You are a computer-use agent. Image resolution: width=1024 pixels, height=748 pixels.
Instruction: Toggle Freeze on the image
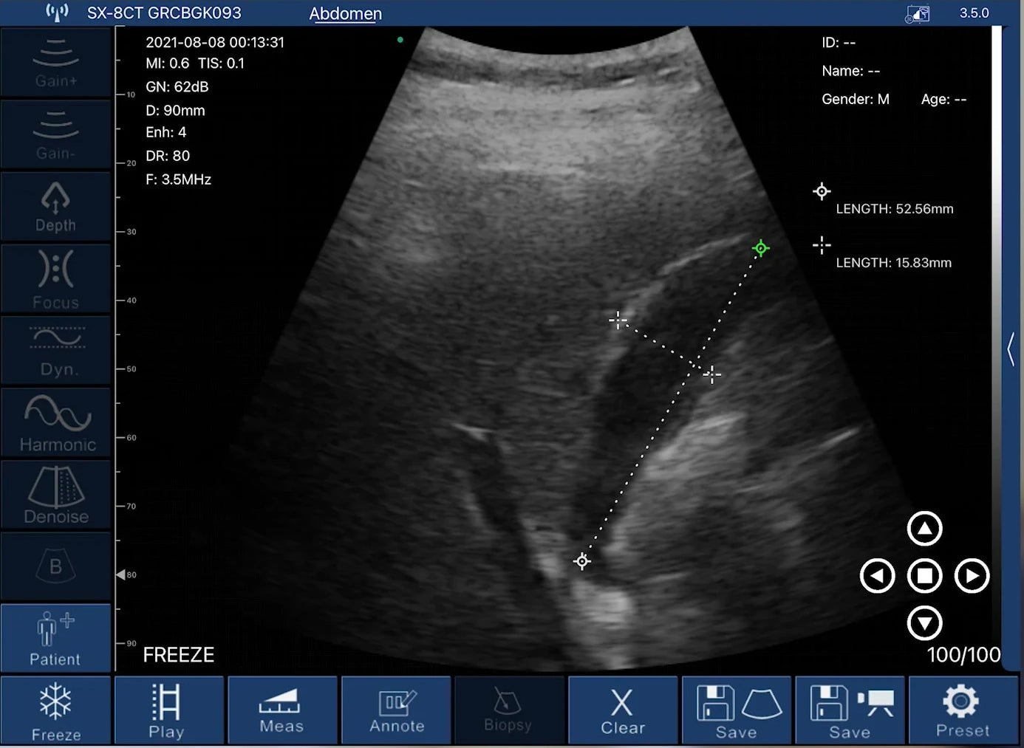[55, 710]
